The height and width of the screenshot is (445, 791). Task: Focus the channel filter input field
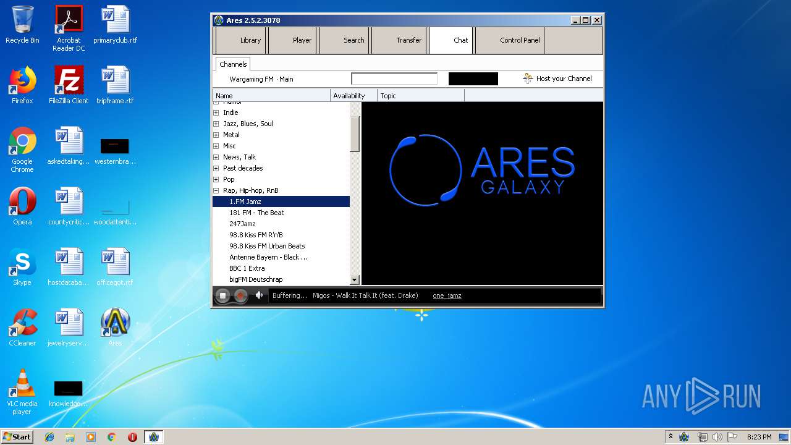(x=394, y=78)
